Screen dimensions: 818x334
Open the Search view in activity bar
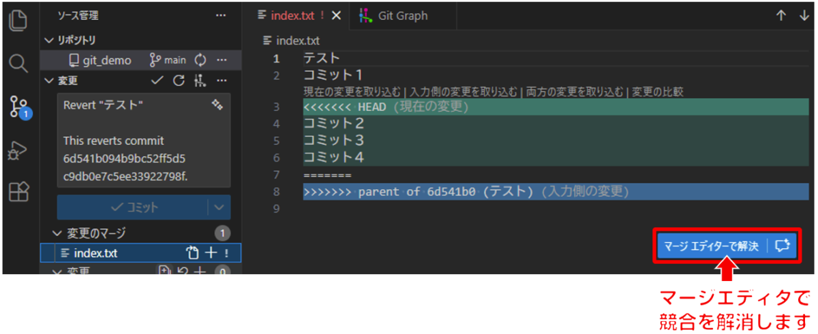[18, 64]
